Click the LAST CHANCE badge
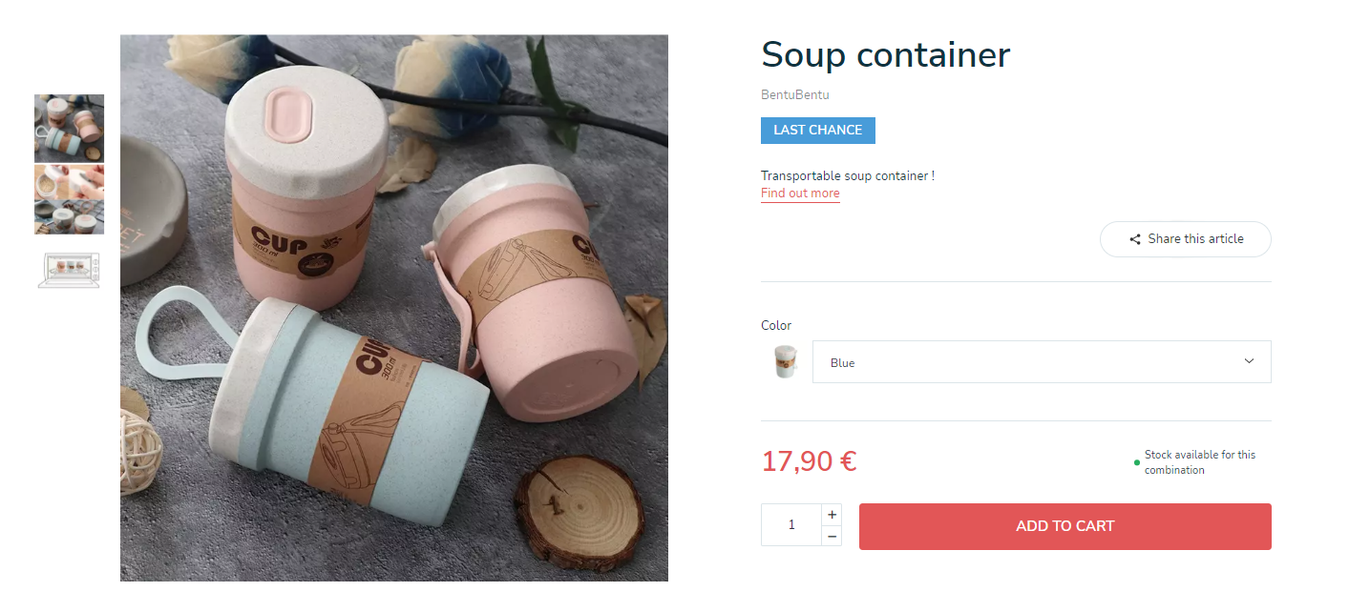Viewport: 1349px width, 612px height. [x=818, y=131]
